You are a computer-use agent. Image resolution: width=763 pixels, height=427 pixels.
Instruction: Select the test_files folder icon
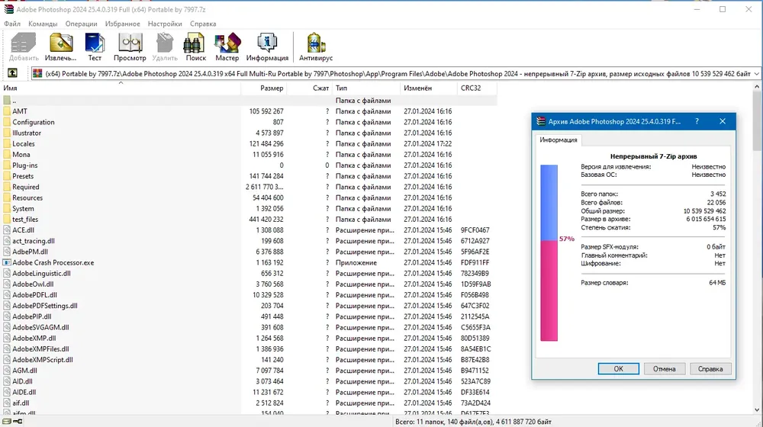tap(7, 220)
